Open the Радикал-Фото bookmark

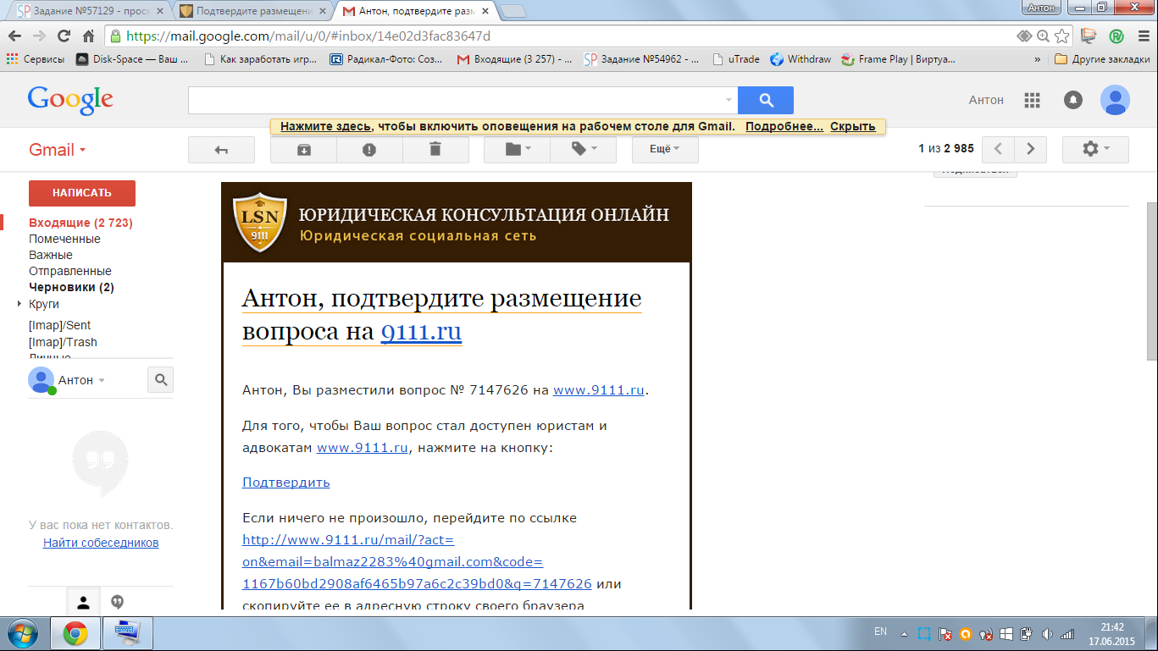(x=387, y=59)
